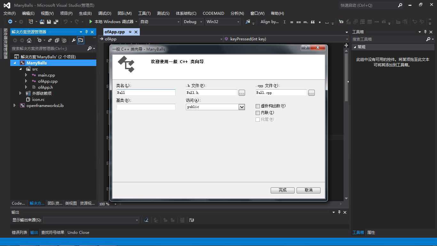The width and height of the screenshot is (437, 246).
Task: Switch to the 查找符号结果 tab
Action: tap(53, 232)
